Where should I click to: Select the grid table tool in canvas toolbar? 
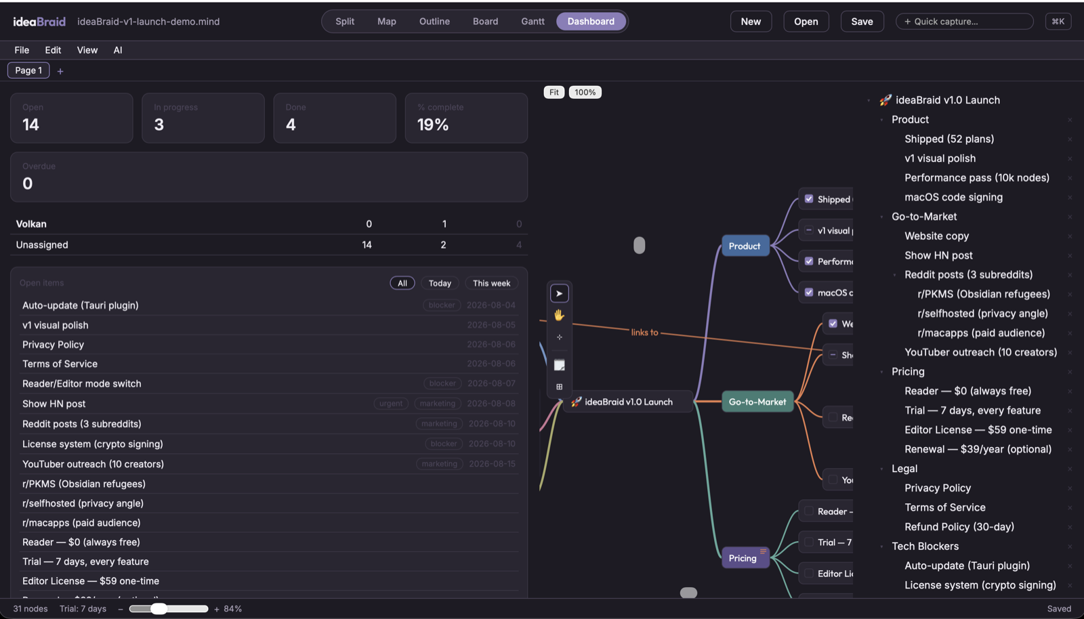coord(559,387)
